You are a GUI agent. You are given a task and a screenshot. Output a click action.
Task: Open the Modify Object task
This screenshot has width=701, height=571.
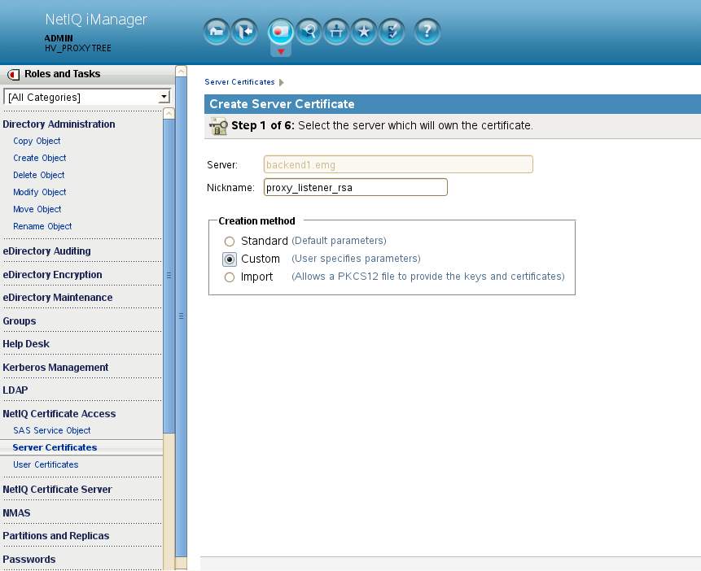coord(39,192)
